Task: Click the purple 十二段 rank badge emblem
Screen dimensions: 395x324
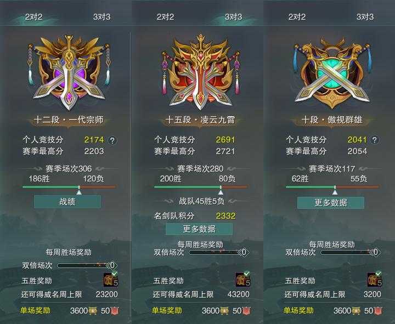Action: tap(69, 72)
